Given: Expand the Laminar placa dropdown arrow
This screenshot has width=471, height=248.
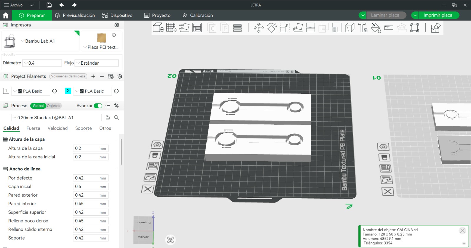Looking at the screenshot, I should [363, 15].
